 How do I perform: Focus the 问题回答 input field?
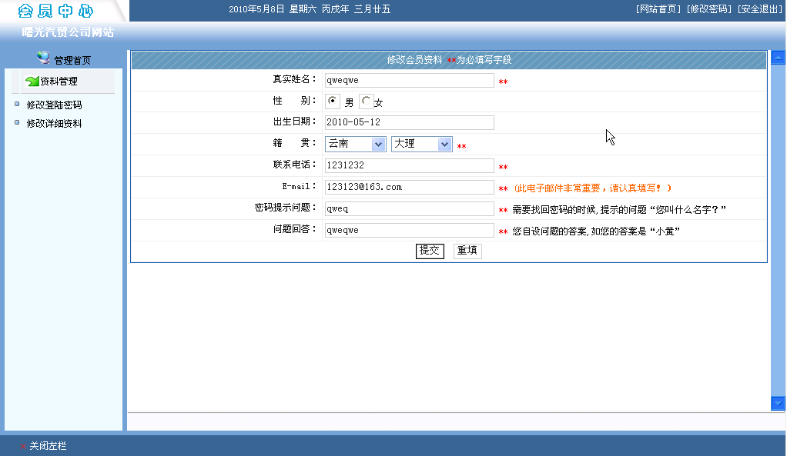pyautogui.click(x=410, y=230)
